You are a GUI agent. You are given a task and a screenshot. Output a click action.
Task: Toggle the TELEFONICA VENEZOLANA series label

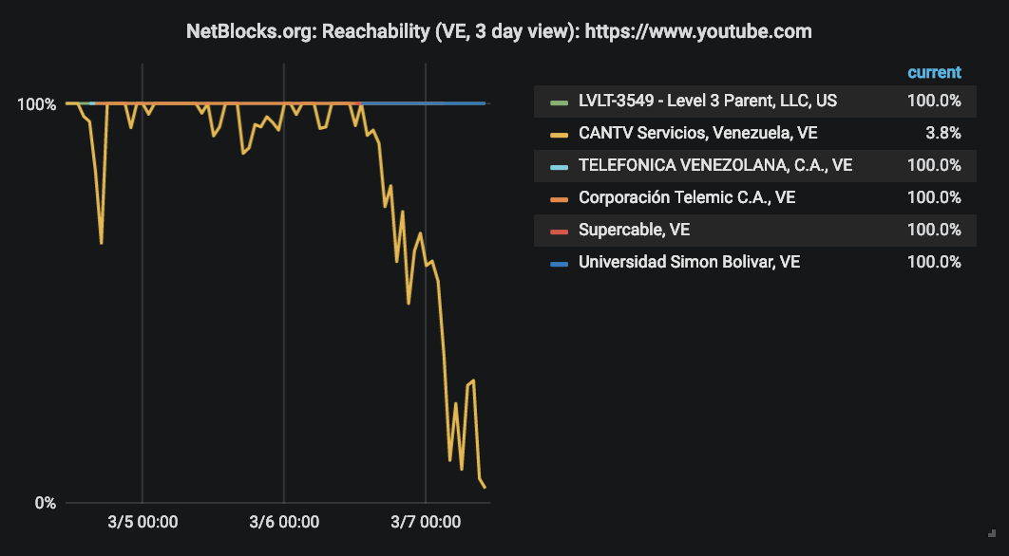tap(715, 165)
